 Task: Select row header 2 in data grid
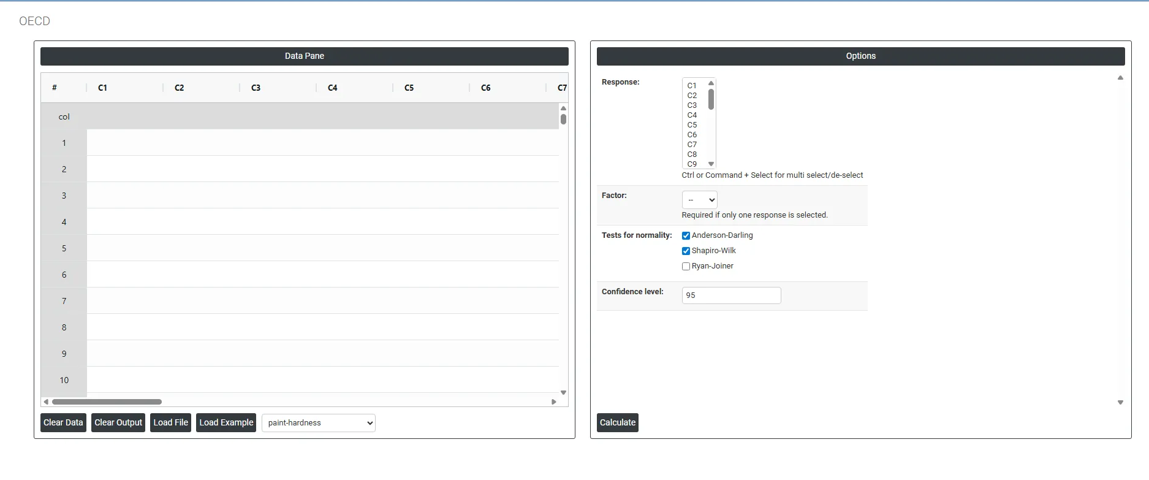[64, 169]
